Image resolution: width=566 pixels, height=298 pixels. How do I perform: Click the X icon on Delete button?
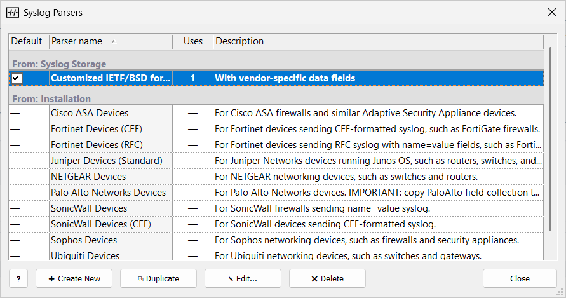314,279
